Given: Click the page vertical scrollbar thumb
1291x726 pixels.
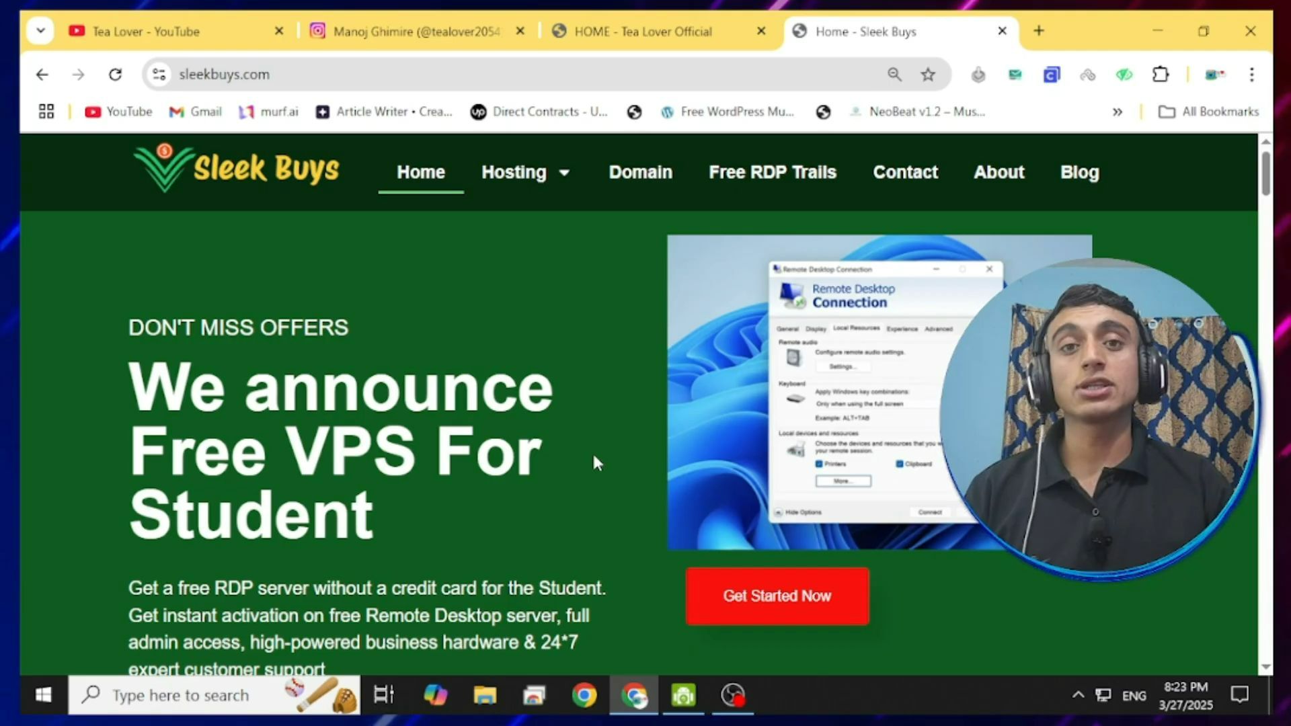Looking at the screenshot, I should coord(1266,173).
